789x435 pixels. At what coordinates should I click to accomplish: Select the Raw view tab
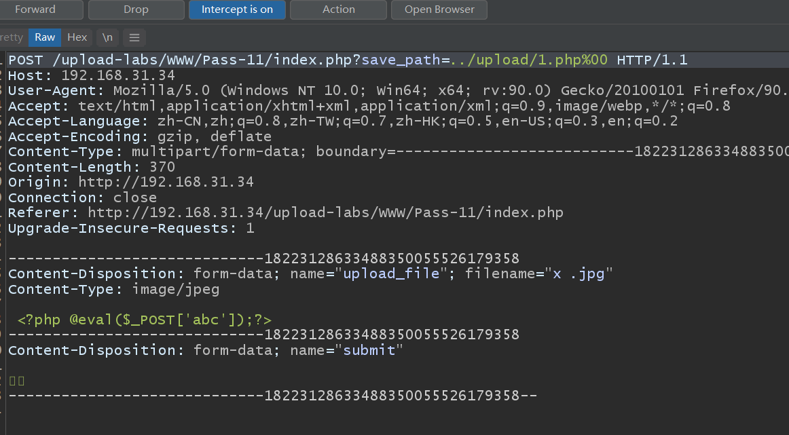pyautogui.click(x=45, y=37)
